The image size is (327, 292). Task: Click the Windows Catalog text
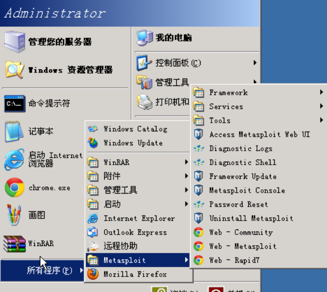(x=136, y=129)
